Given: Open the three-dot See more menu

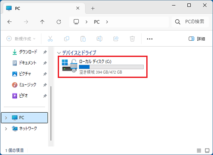Looking at the screenshot, I should point(150,39).
